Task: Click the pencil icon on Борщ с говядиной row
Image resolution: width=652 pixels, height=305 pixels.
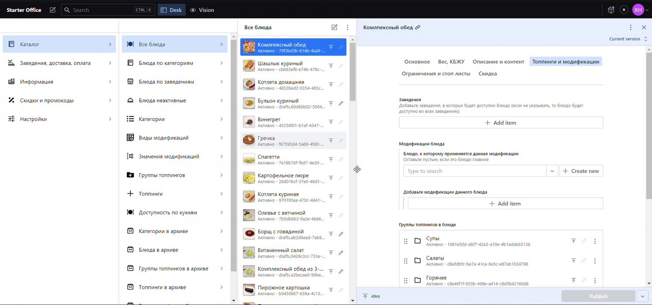Action: click(x=341, y=234)
